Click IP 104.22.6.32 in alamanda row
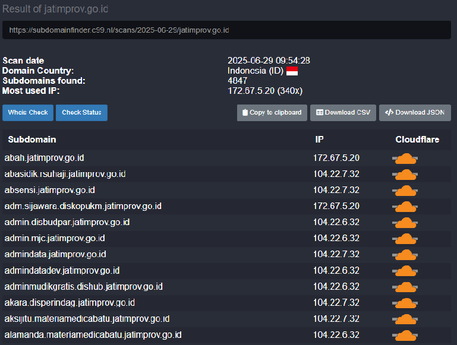457x345 pixels. (x=336, y=335)
